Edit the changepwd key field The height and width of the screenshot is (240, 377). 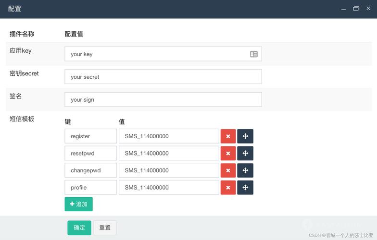[90, 170]
